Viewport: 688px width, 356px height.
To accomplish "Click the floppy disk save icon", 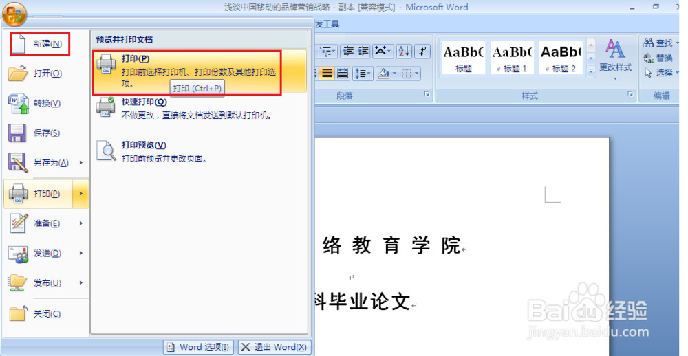I will (17, 133).
